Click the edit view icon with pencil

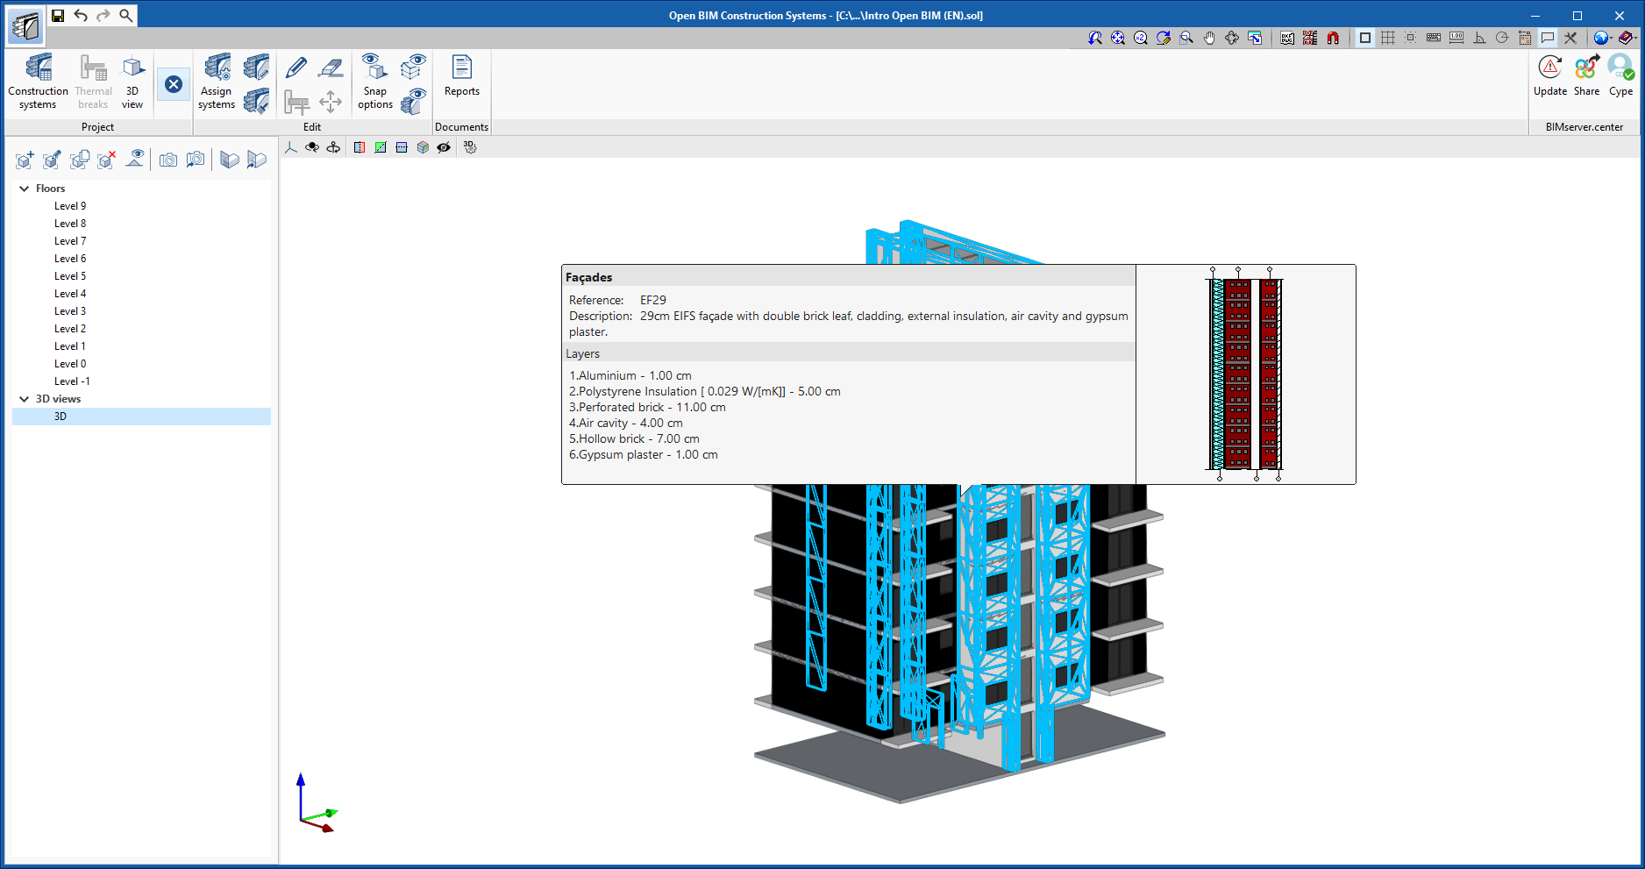click(52, 160)
